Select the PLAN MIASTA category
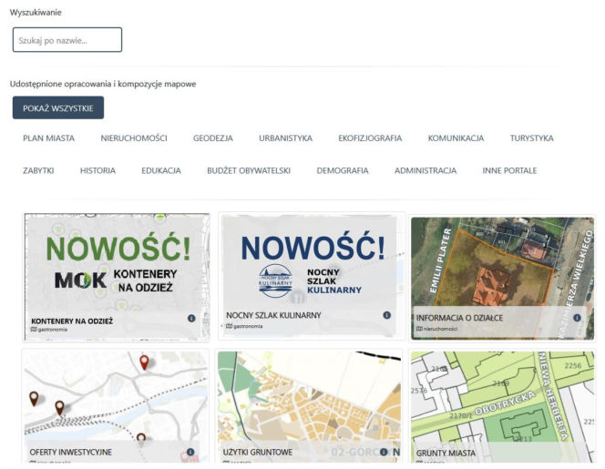 [x=48, y=138]
